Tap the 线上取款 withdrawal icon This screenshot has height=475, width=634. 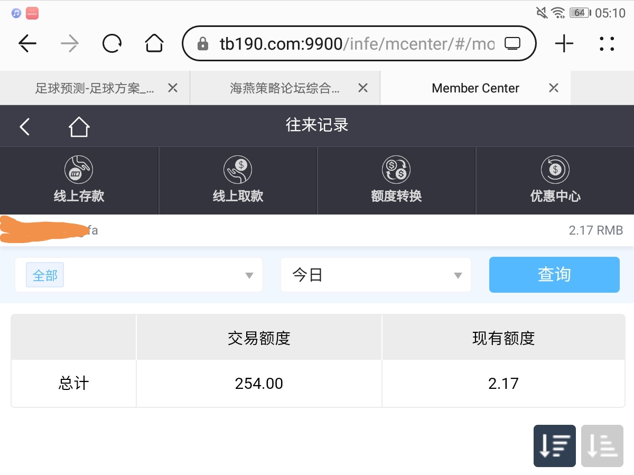(238, 170)
